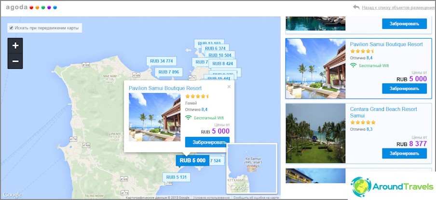
Task: Book Centara Grand Beach Resort Samui
Action: point(404,153)
